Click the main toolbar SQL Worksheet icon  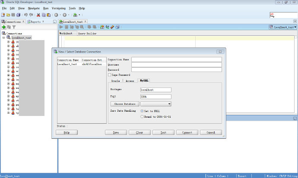tap(76, 15)
